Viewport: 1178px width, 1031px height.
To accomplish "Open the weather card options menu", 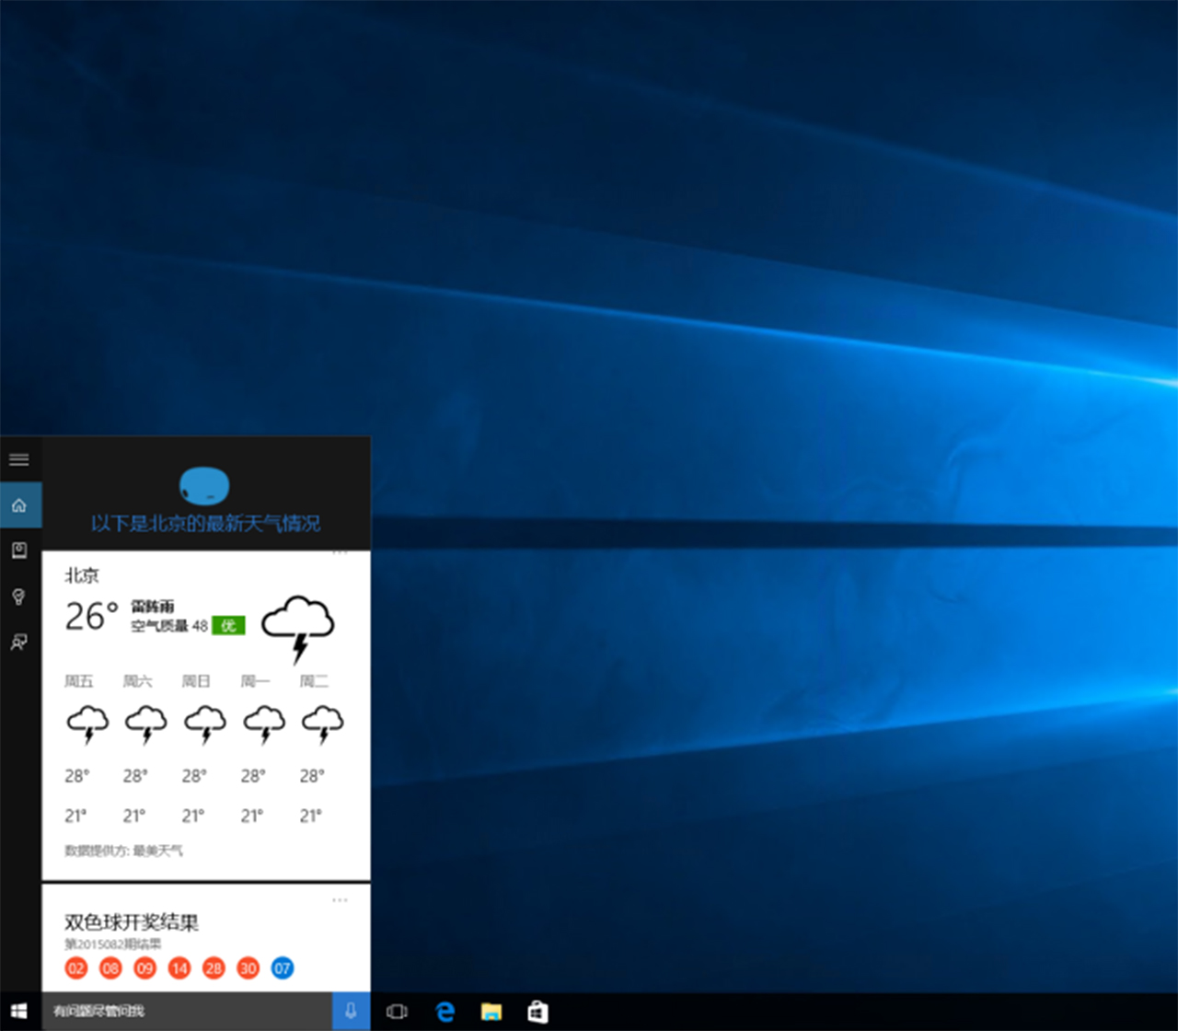I will [340, 552].
